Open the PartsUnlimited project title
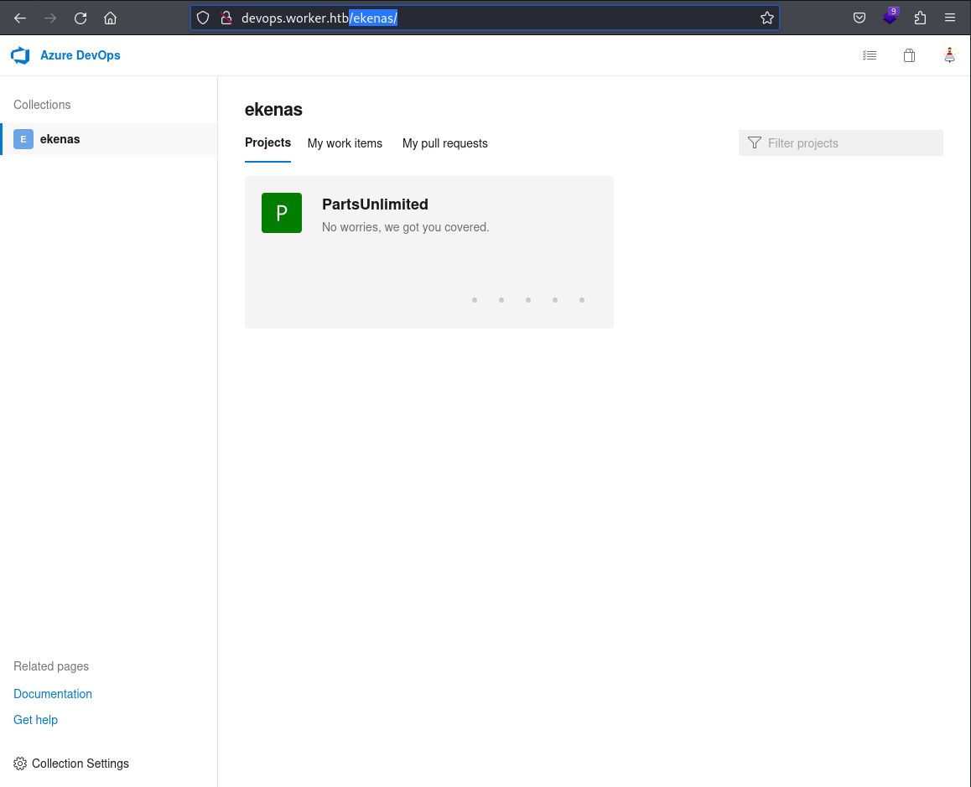Viewport: 971px width, 787px height. point(376,205)
